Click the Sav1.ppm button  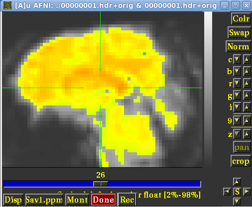44,200
